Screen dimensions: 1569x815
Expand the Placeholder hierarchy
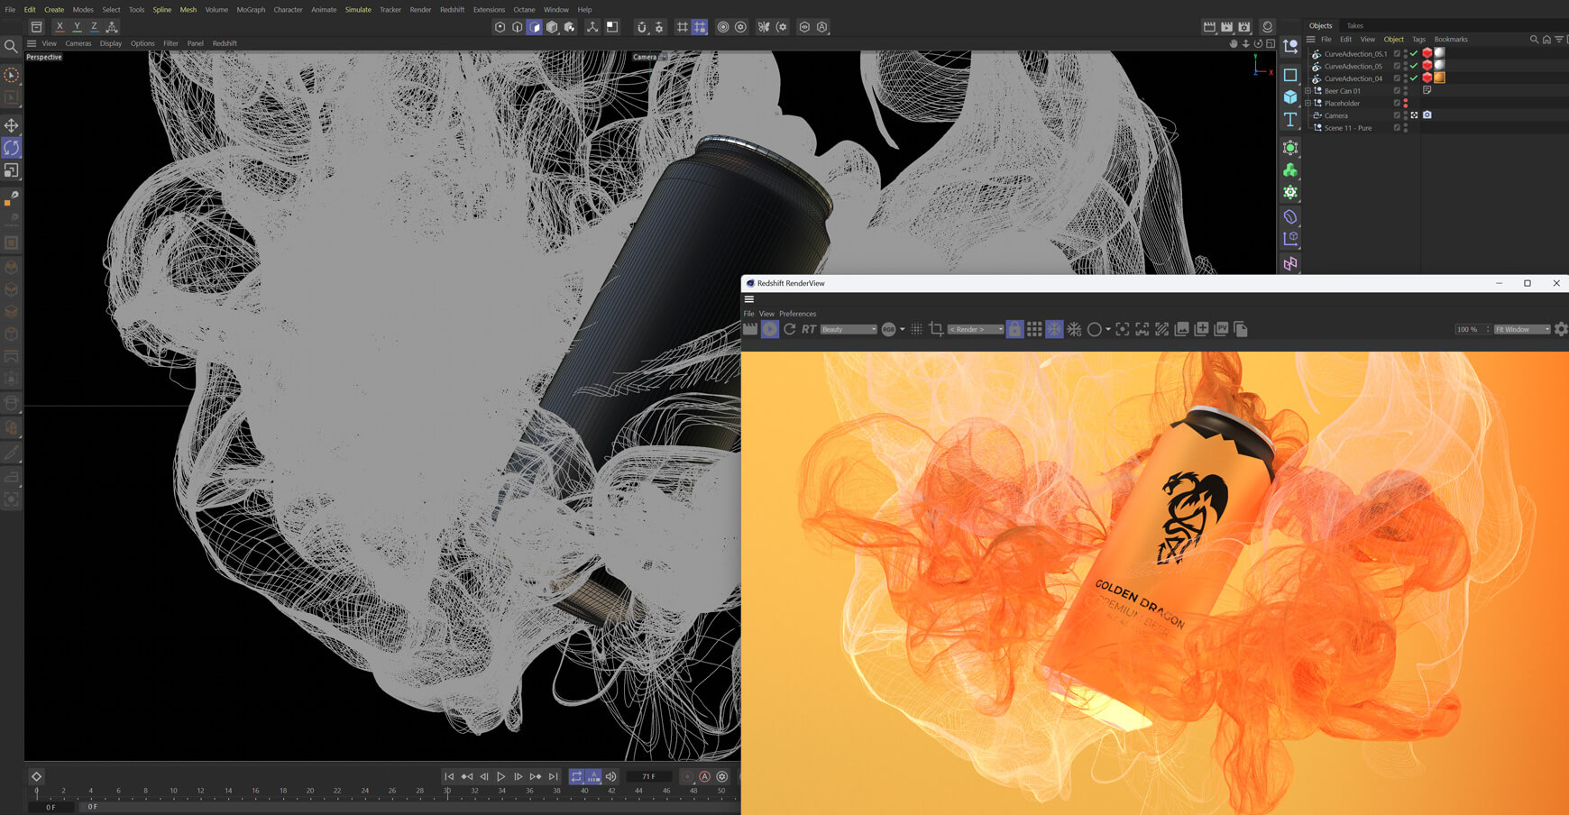pos(1307,104)
